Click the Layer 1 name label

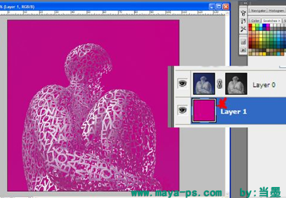pos(234,112)
